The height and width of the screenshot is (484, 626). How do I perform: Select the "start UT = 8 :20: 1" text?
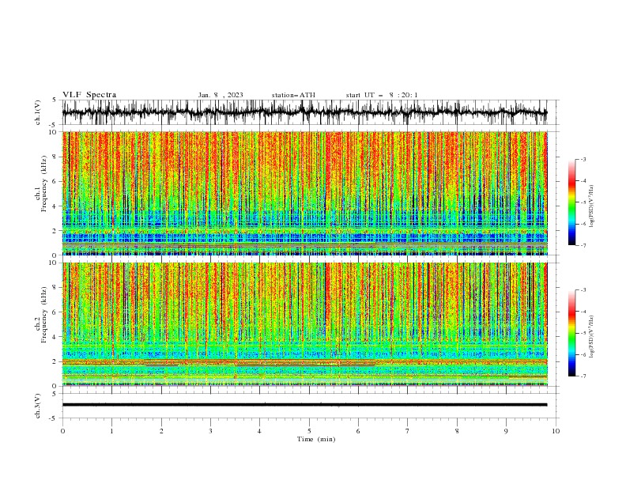pos(382,95)
